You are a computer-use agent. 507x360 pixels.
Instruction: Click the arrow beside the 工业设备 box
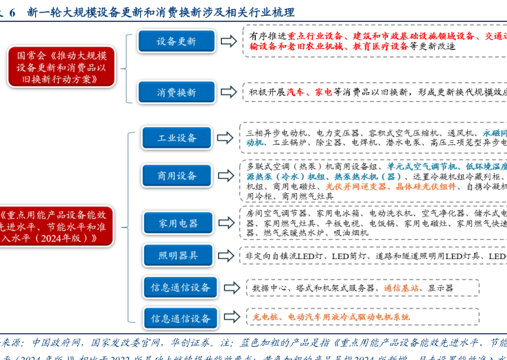[225, 138]
